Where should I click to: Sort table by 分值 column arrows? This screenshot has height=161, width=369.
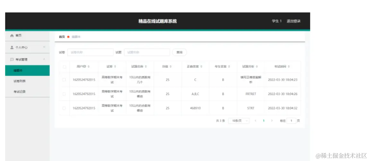171,67
